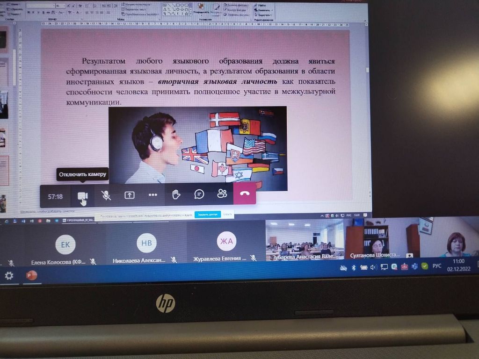Open the meeting chat icon

tap(199, 194)
